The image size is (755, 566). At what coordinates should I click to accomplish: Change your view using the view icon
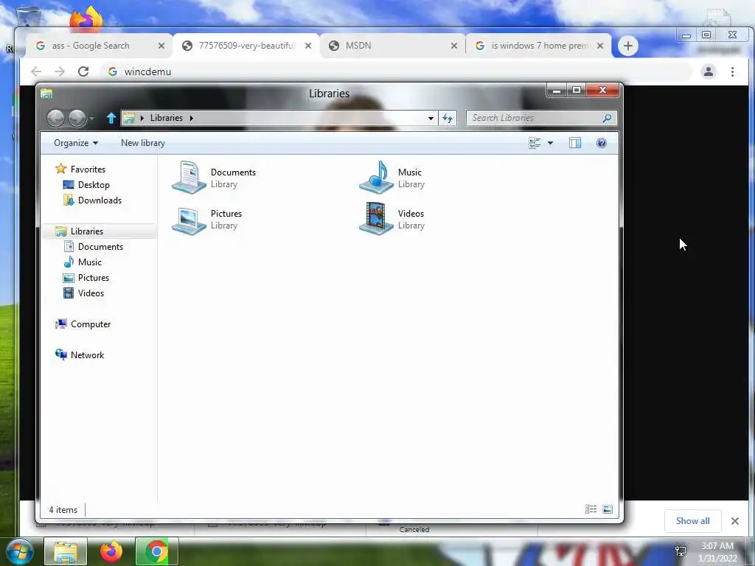pos(535,143)
